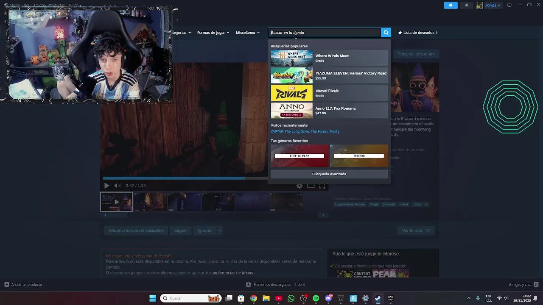Toggle fullscreen on the video player
This screenshot has width=543, height=305.
click(322, 186)
